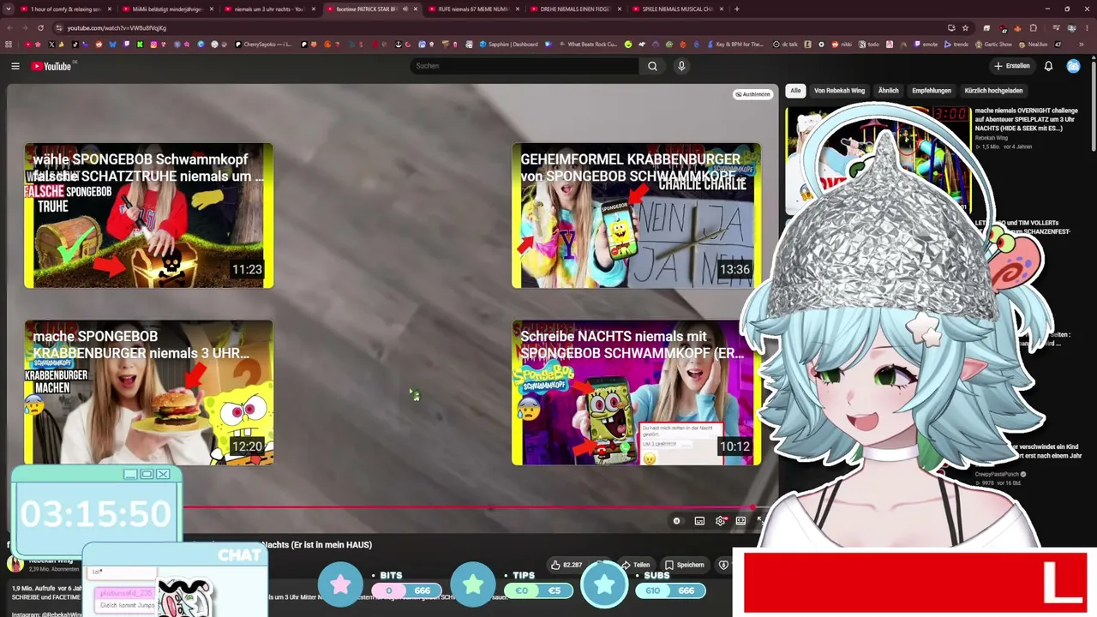Open the Schreibe NACHTS niemals end-screen video
This screenshot has height=617, width=1097.
(636, 392)
